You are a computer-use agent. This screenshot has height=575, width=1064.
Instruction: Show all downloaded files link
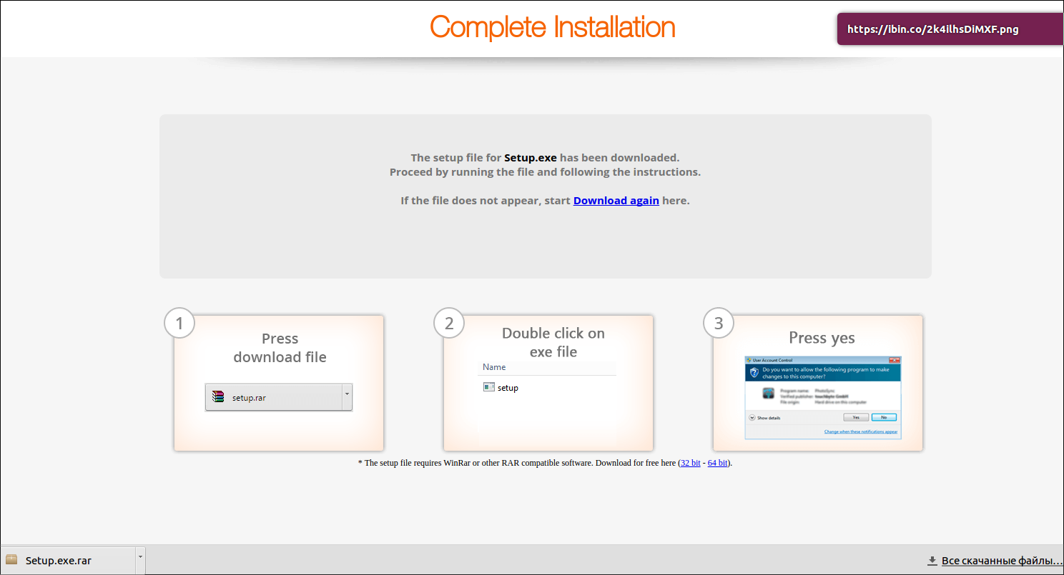tap(1003, 560)
